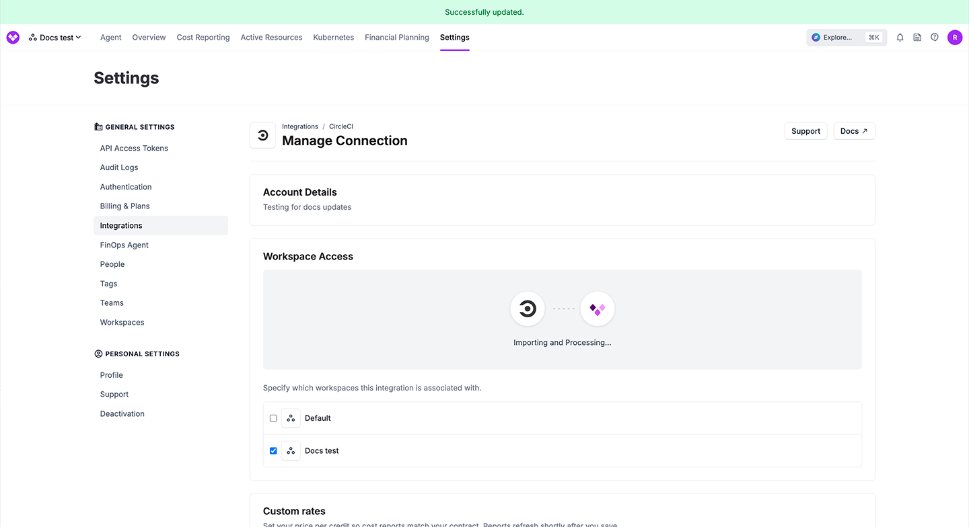Select the Financial Planning tab
Image resolution: width=969 pixels, height=527 pixels.
pos(396,37)
